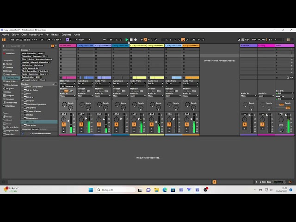
Task: Open the scale name dropdown showing Major
Action: (84, 40)
